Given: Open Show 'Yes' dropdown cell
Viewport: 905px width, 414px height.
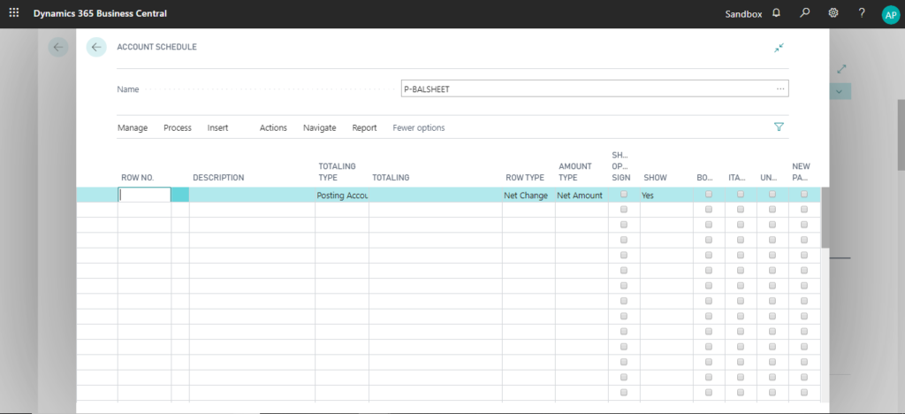Looking at the screenshot, I should [666, 195].
